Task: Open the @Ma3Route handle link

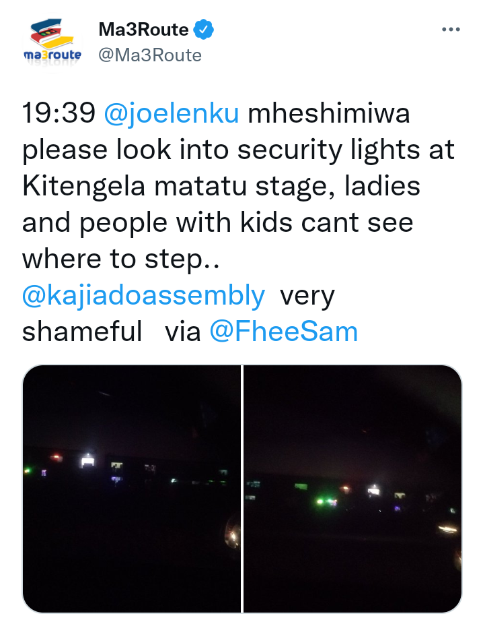Action: click(x=150, y=55)
